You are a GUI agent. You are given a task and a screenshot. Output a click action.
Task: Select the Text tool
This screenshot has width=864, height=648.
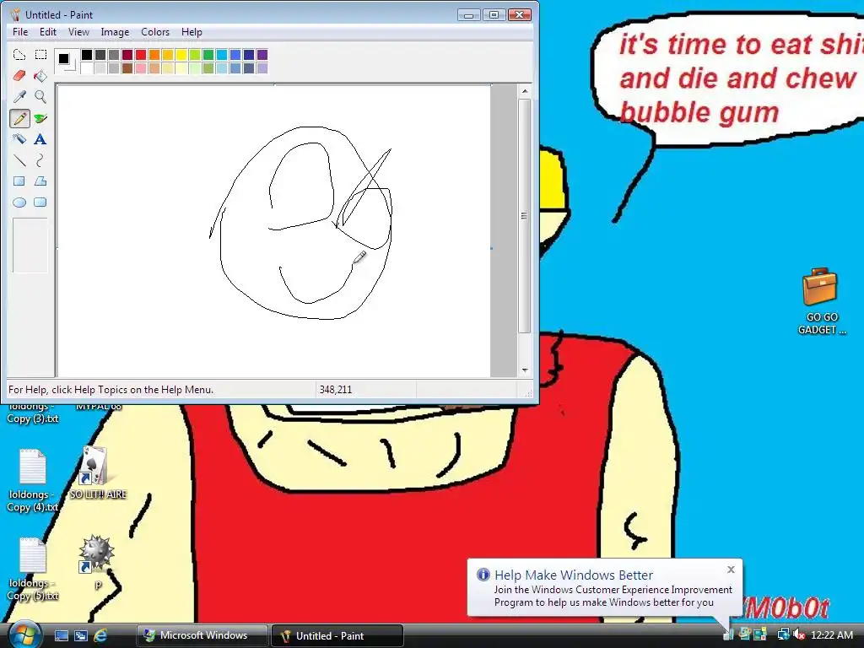[x=40, y=139]
